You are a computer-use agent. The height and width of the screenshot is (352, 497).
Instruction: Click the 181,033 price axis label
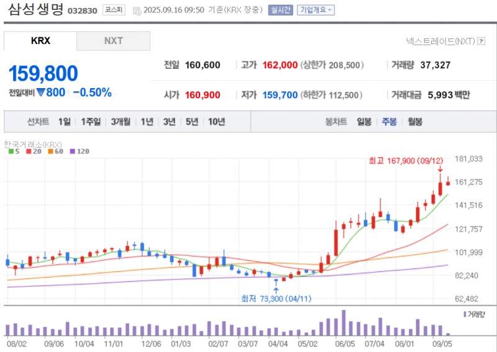pos(468,159)
